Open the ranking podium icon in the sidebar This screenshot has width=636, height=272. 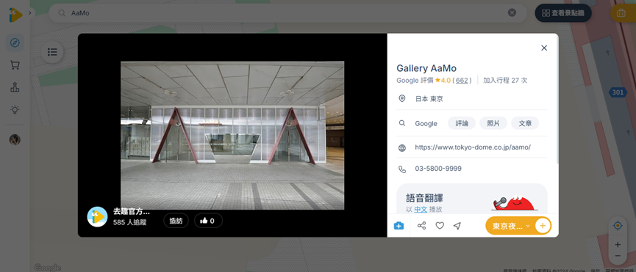(x=15, y=87)
